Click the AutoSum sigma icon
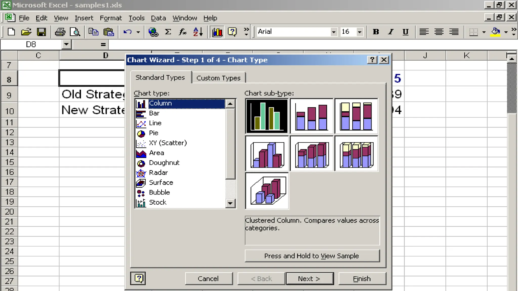Viewport: 518px width, 291px height. click(168, 32)
